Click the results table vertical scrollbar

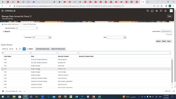[x=172, y=71]
